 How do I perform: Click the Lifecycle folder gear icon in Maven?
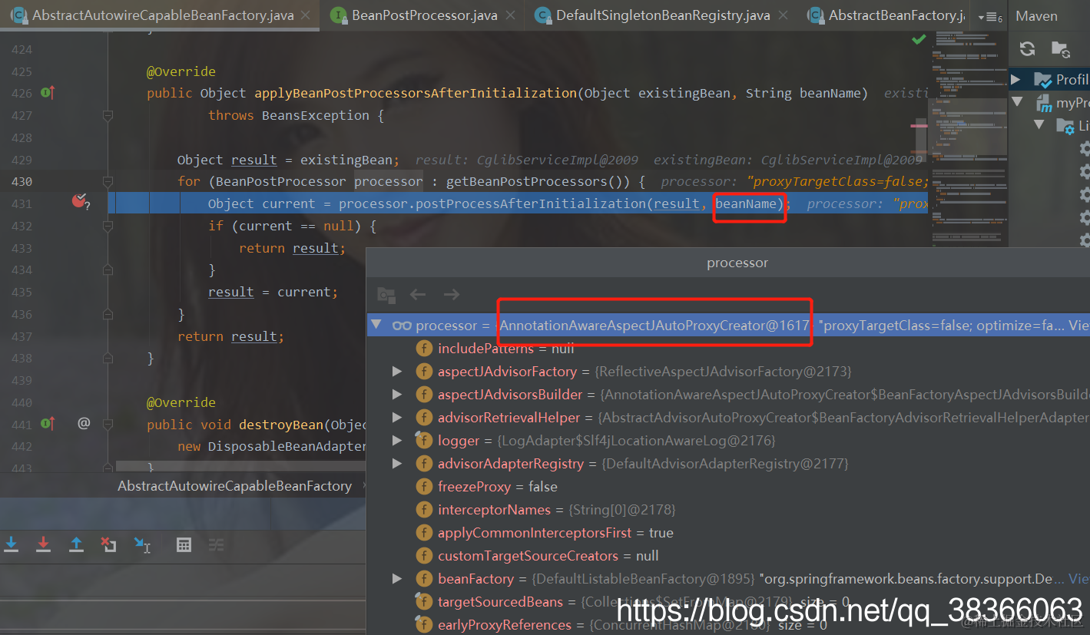click(x=1065, y=126)
